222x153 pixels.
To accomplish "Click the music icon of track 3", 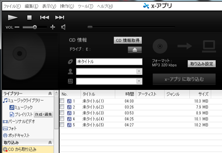I will [69, 113].
